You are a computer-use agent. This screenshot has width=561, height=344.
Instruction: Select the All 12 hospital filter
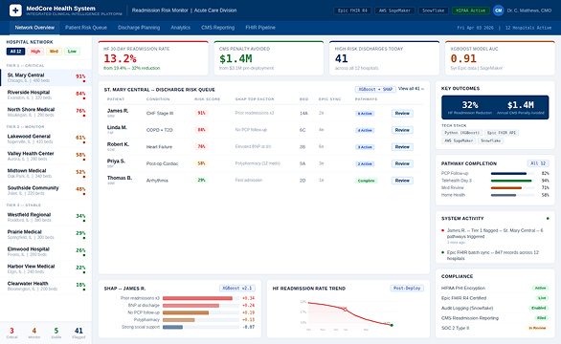click(x=15, y=52)
